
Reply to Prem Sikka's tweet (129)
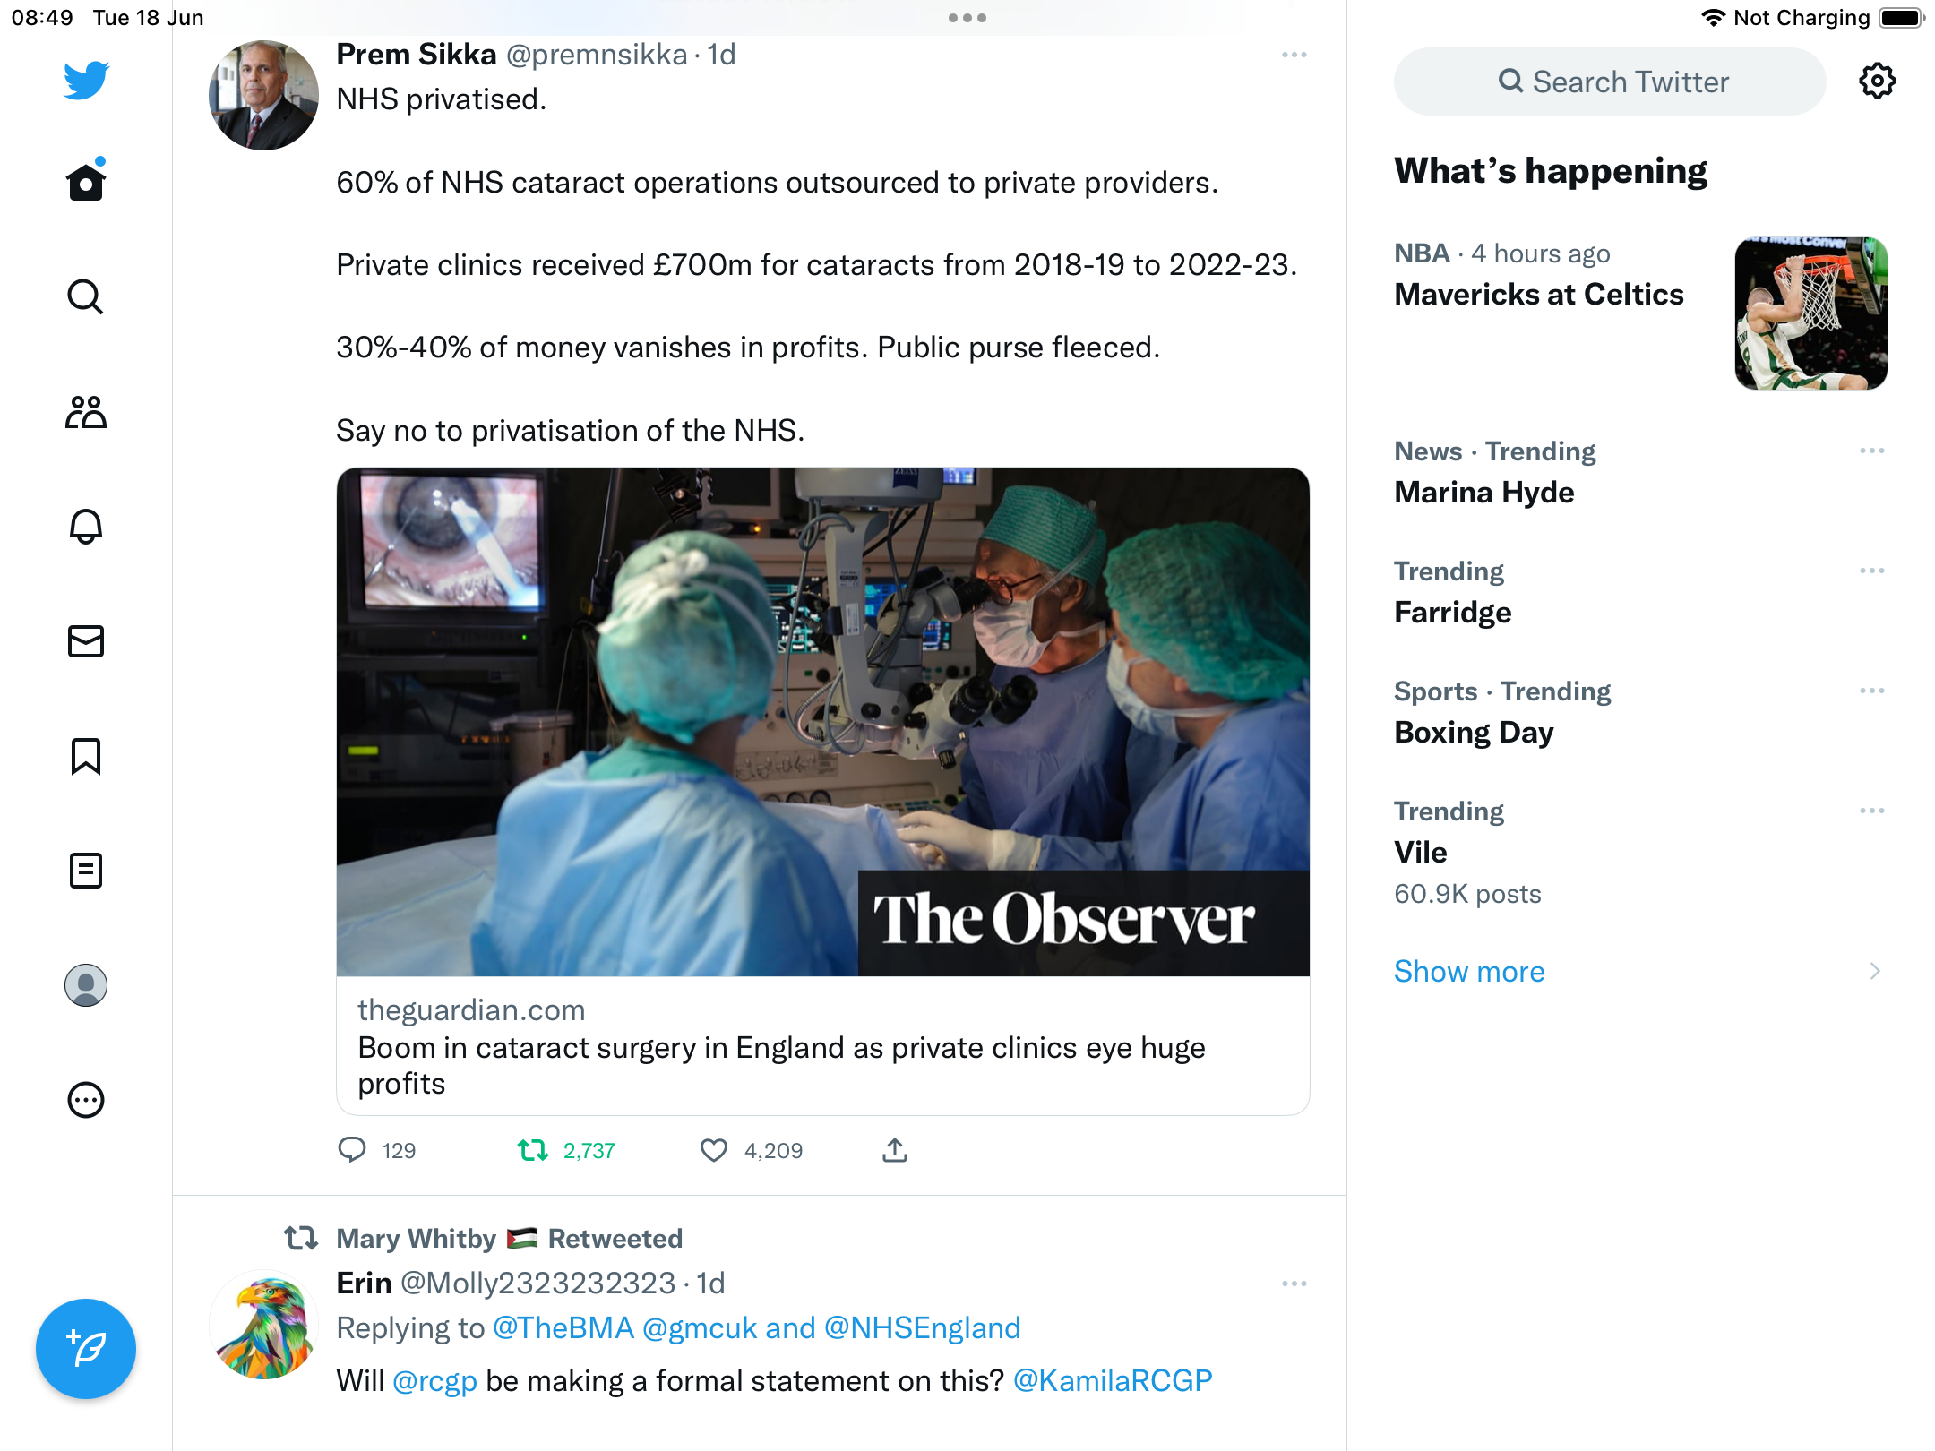click(x=376, y=1150)
